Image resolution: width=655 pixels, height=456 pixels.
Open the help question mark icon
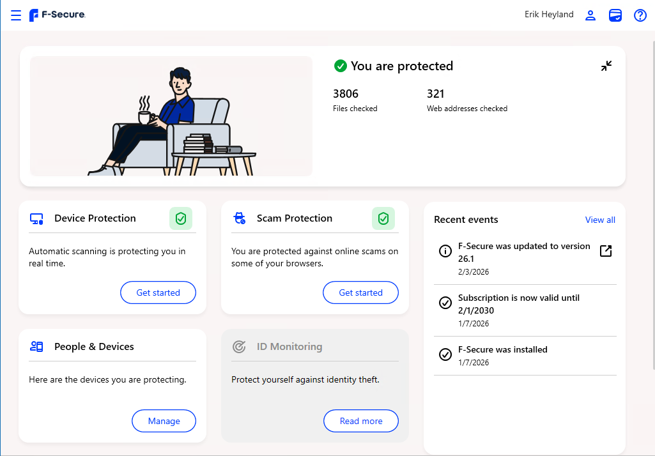(640, 15)
